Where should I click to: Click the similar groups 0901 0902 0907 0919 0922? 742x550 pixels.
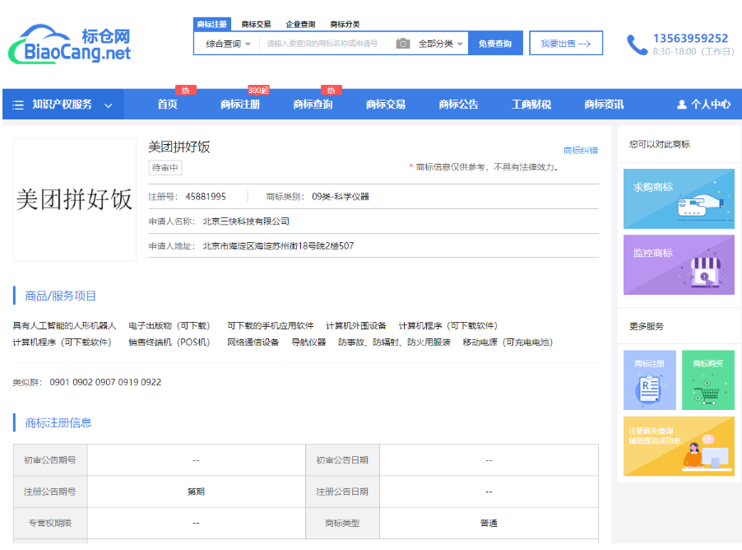coord(105,382)
